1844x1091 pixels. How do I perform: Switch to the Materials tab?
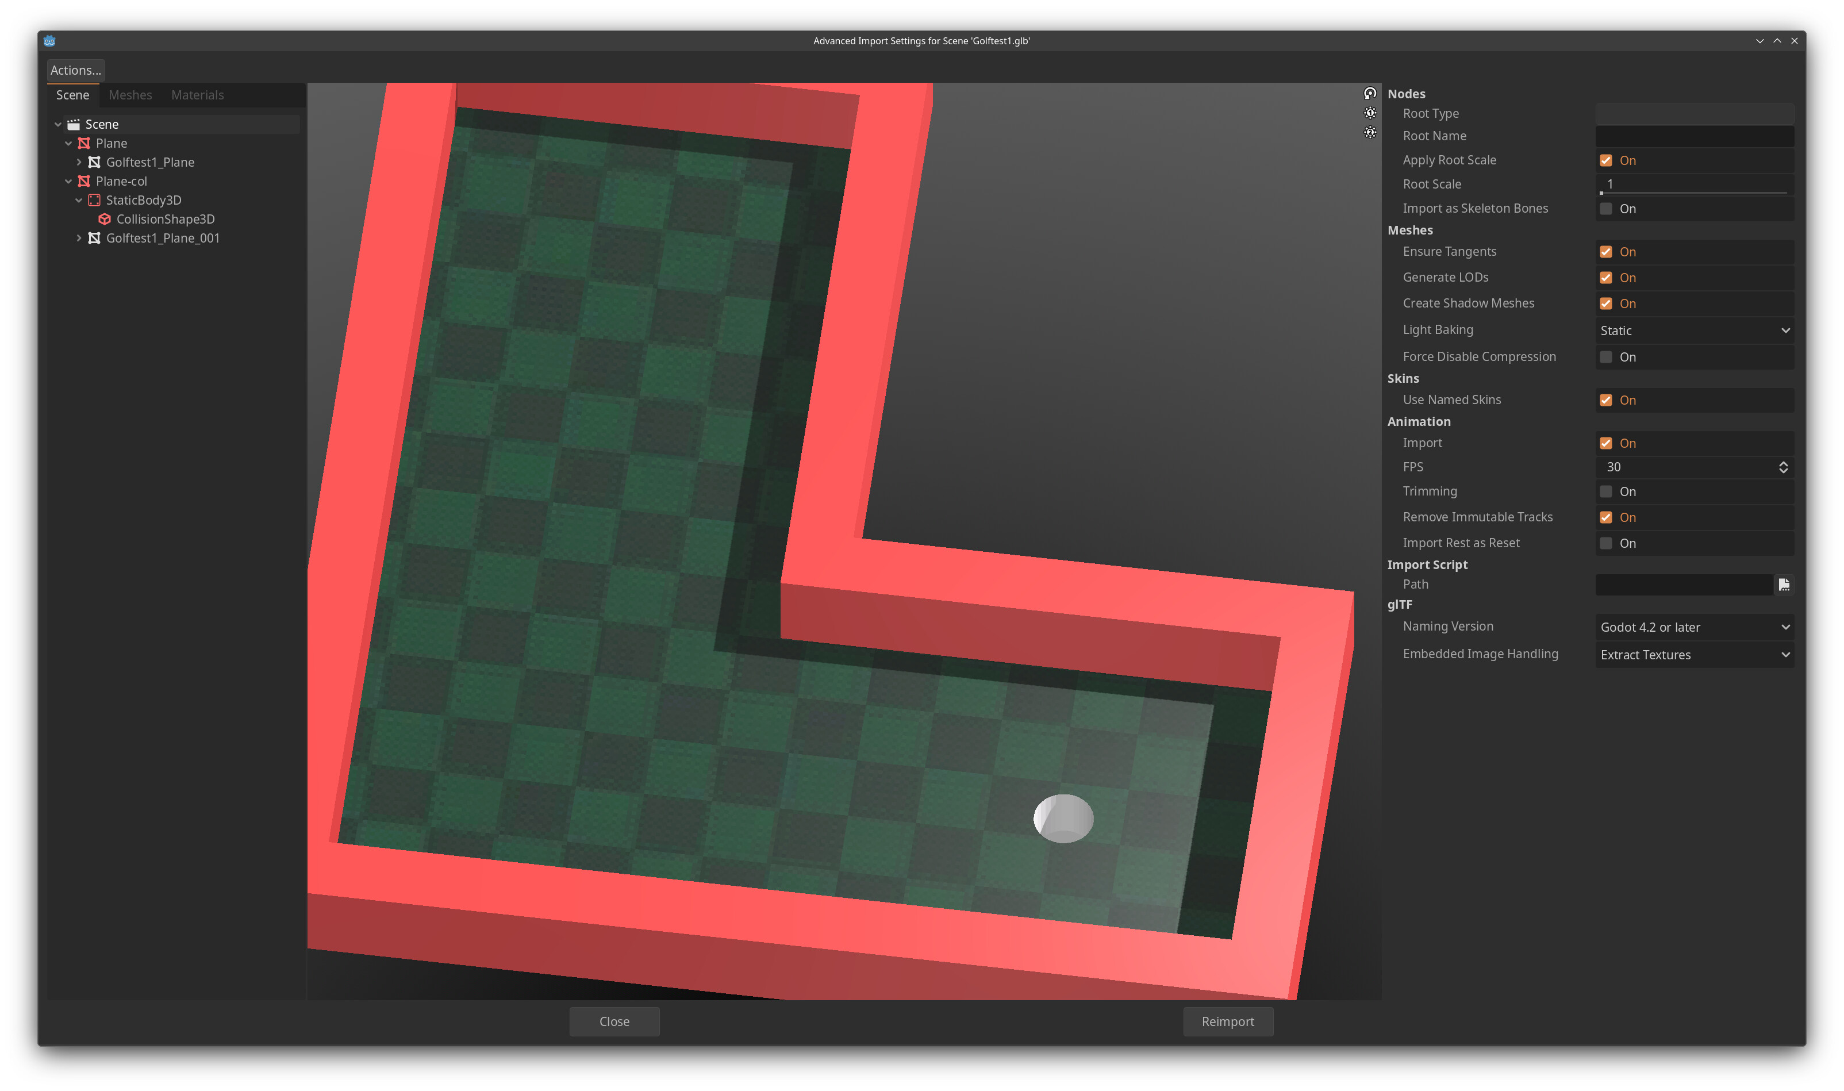click(x=197, y=95)
